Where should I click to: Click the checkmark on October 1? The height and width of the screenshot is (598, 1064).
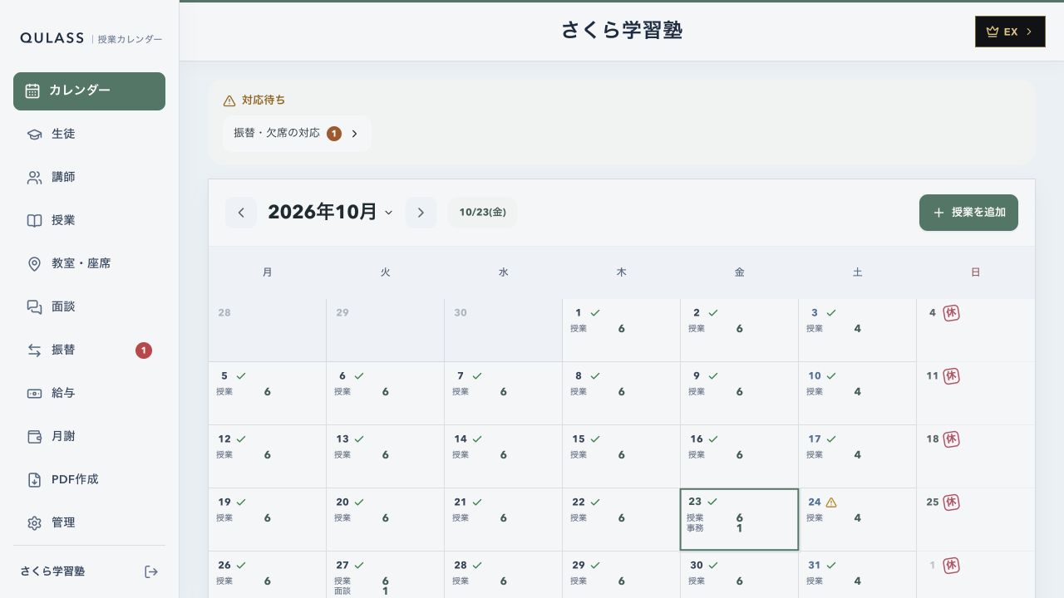coord(595,313)
